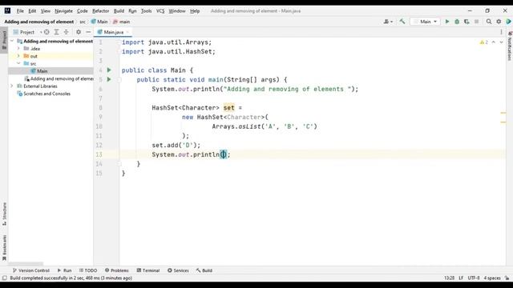Open the Project view selector dropdown
Image resolution: width=513 pixels, height=288 pixels.
click(27, 32)
